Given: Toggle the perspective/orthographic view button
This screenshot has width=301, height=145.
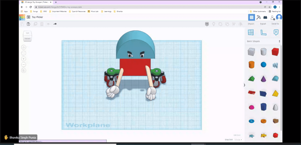Looking at the screenshot, I should tap(24, 70).
